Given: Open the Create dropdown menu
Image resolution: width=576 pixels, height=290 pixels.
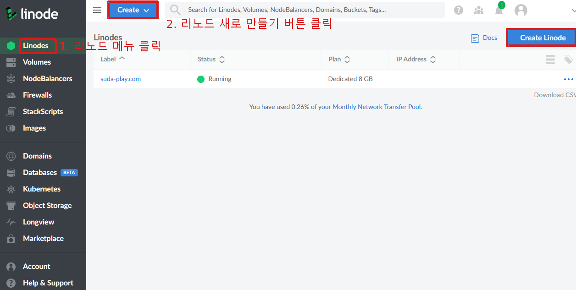Looking at the screenshot, I should [x=133, y=10].
